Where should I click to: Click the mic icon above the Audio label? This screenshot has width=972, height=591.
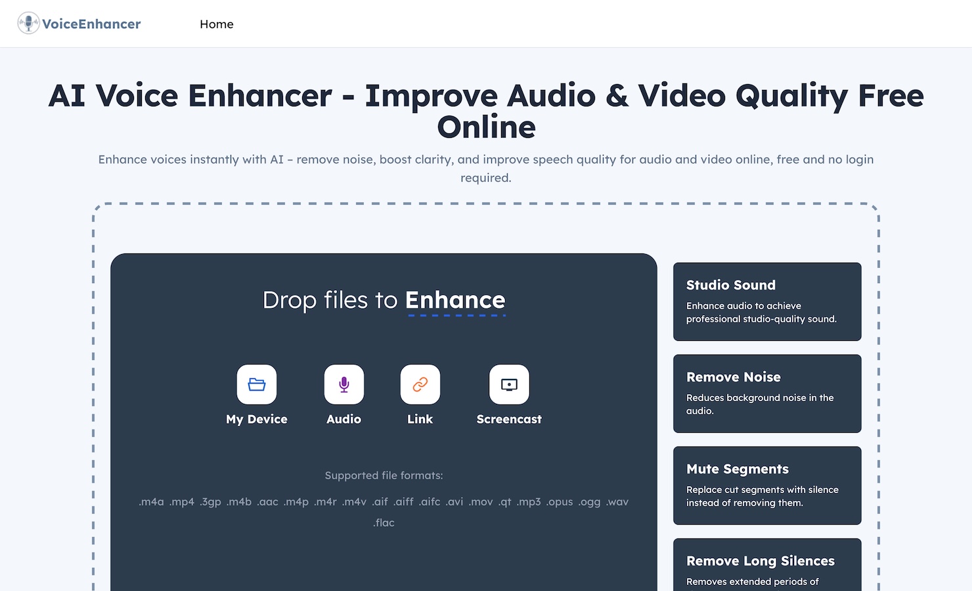pos(343,385)
